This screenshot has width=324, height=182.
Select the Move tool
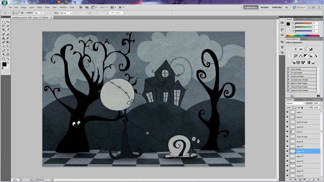[8, 22]
